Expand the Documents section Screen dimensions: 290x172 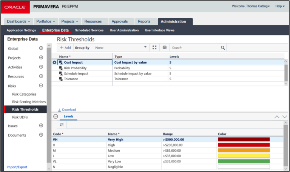[x=41, y=135]
